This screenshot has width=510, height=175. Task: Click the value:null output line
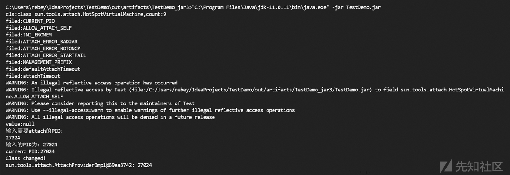[20, 124]
